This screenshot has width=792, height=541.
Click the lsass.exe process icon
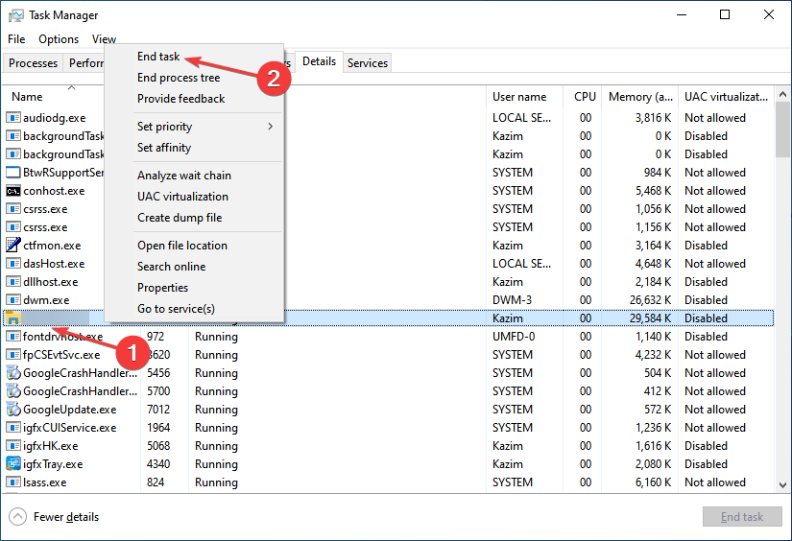point(13,482)
